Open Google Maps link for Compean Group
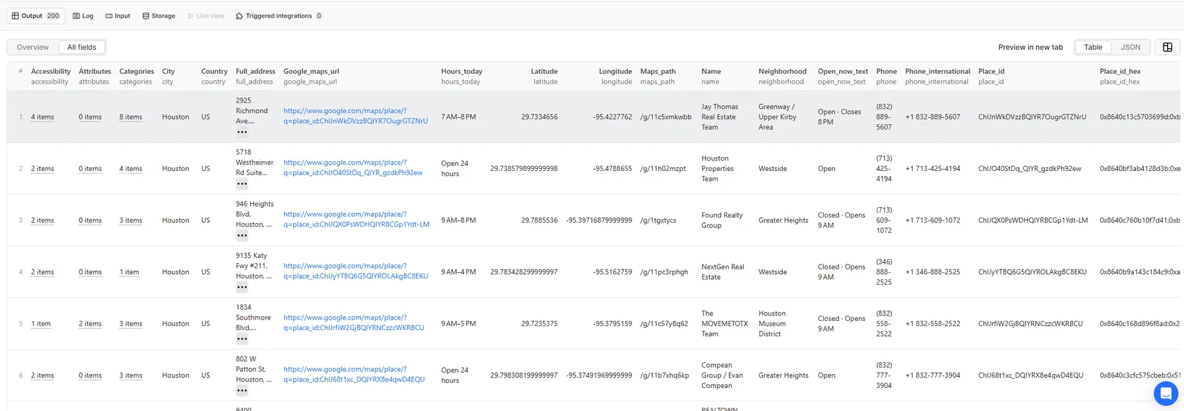The height and width of the screenshot is (411, 1184). click(354, 374)
